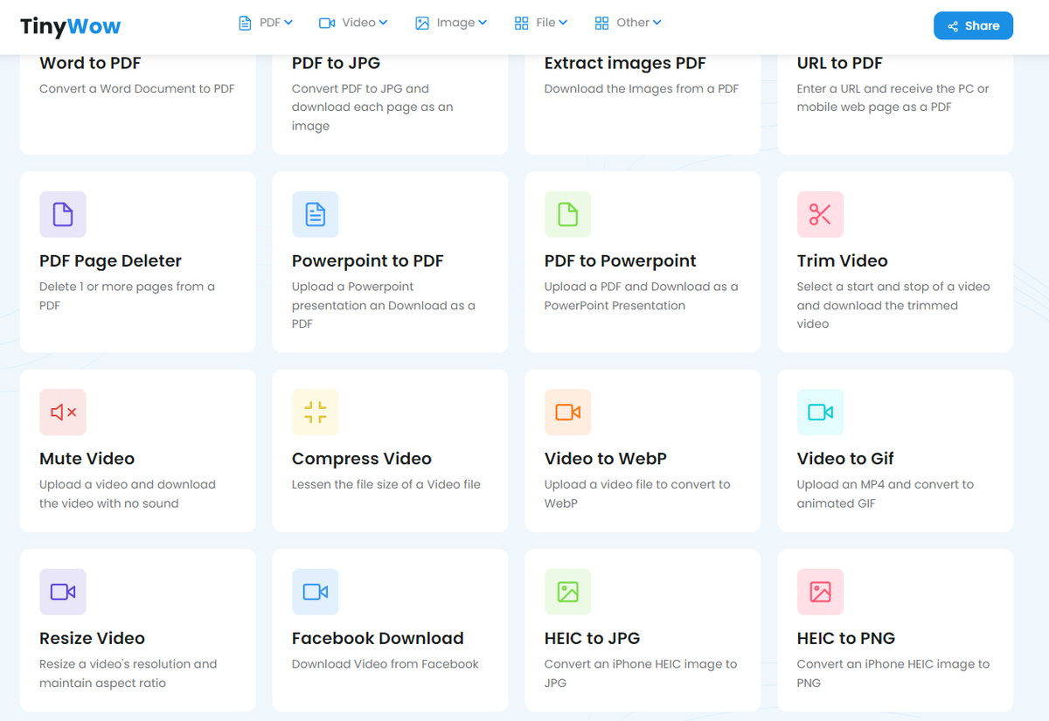
Task: Open the Video to Gif title
Action: tap(845, 458)
